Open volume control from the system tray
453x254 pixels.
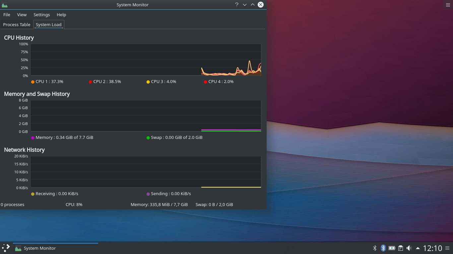(x=409, y=248)
